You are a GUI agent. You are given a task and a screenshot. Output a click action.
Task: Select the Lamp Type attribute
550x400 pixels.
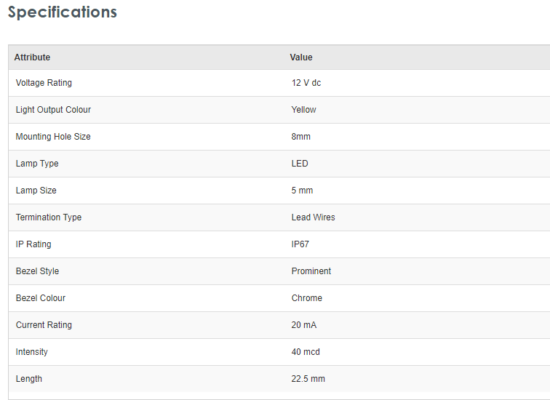37,164
